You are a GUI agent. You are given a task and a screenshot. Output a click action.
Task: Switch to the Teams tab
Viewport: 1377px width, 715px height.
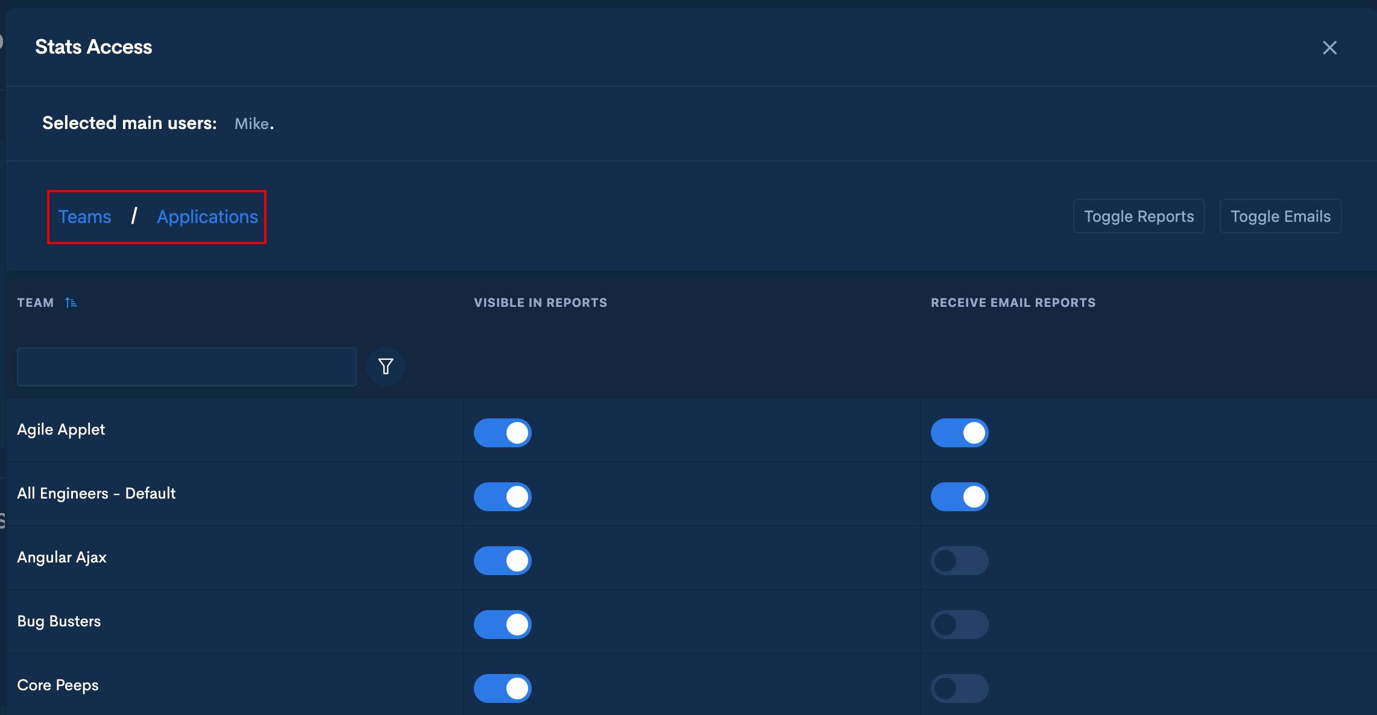point(84,216)
